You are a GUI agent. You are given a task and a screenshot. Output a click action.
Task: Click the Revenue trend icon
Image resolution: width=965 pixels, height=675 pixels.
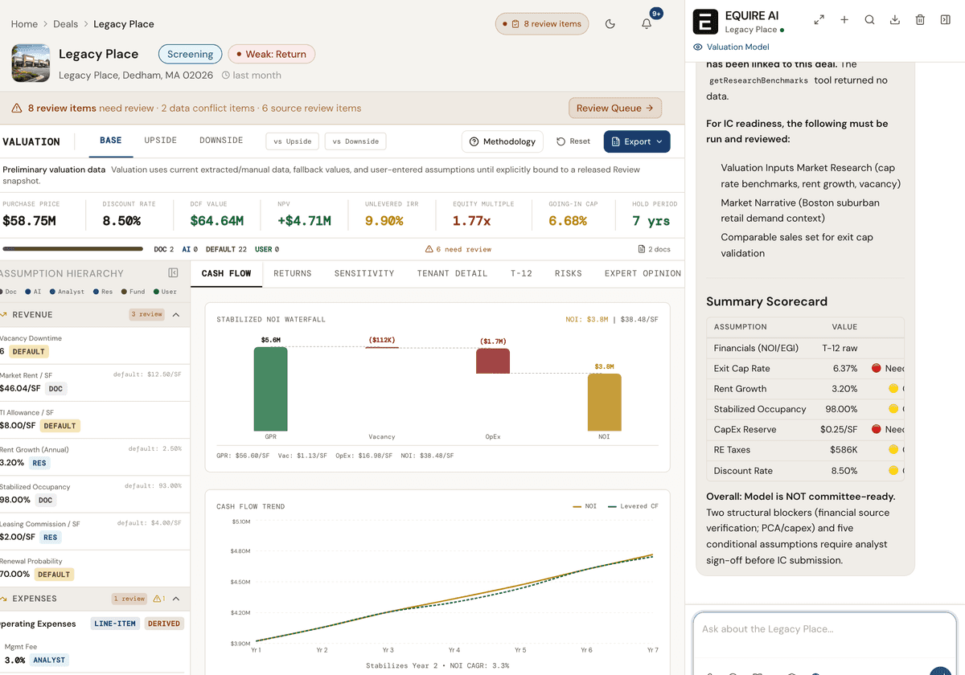pyautogui.click(x=4, y=315)
